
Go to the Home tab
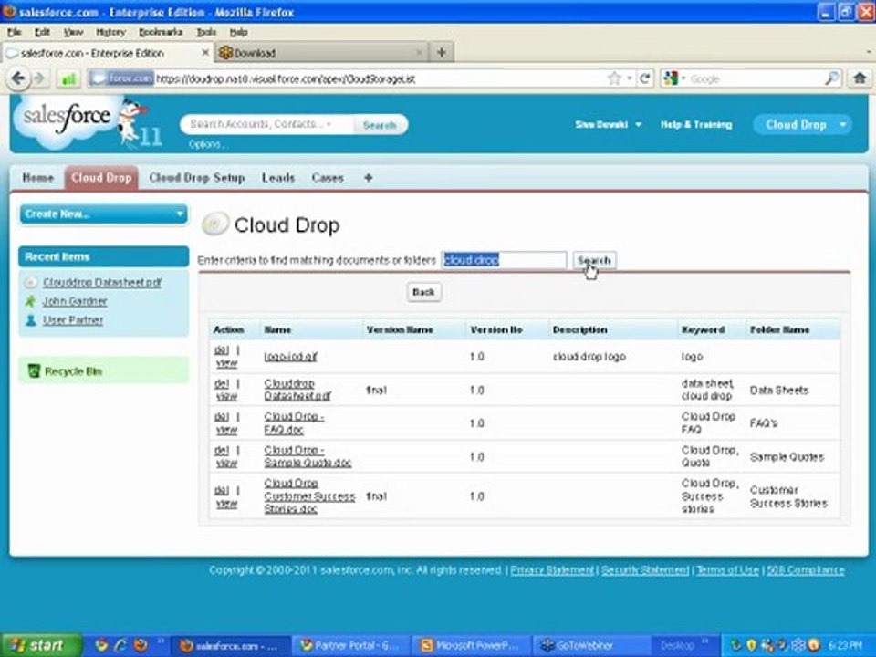coord(38,178)
